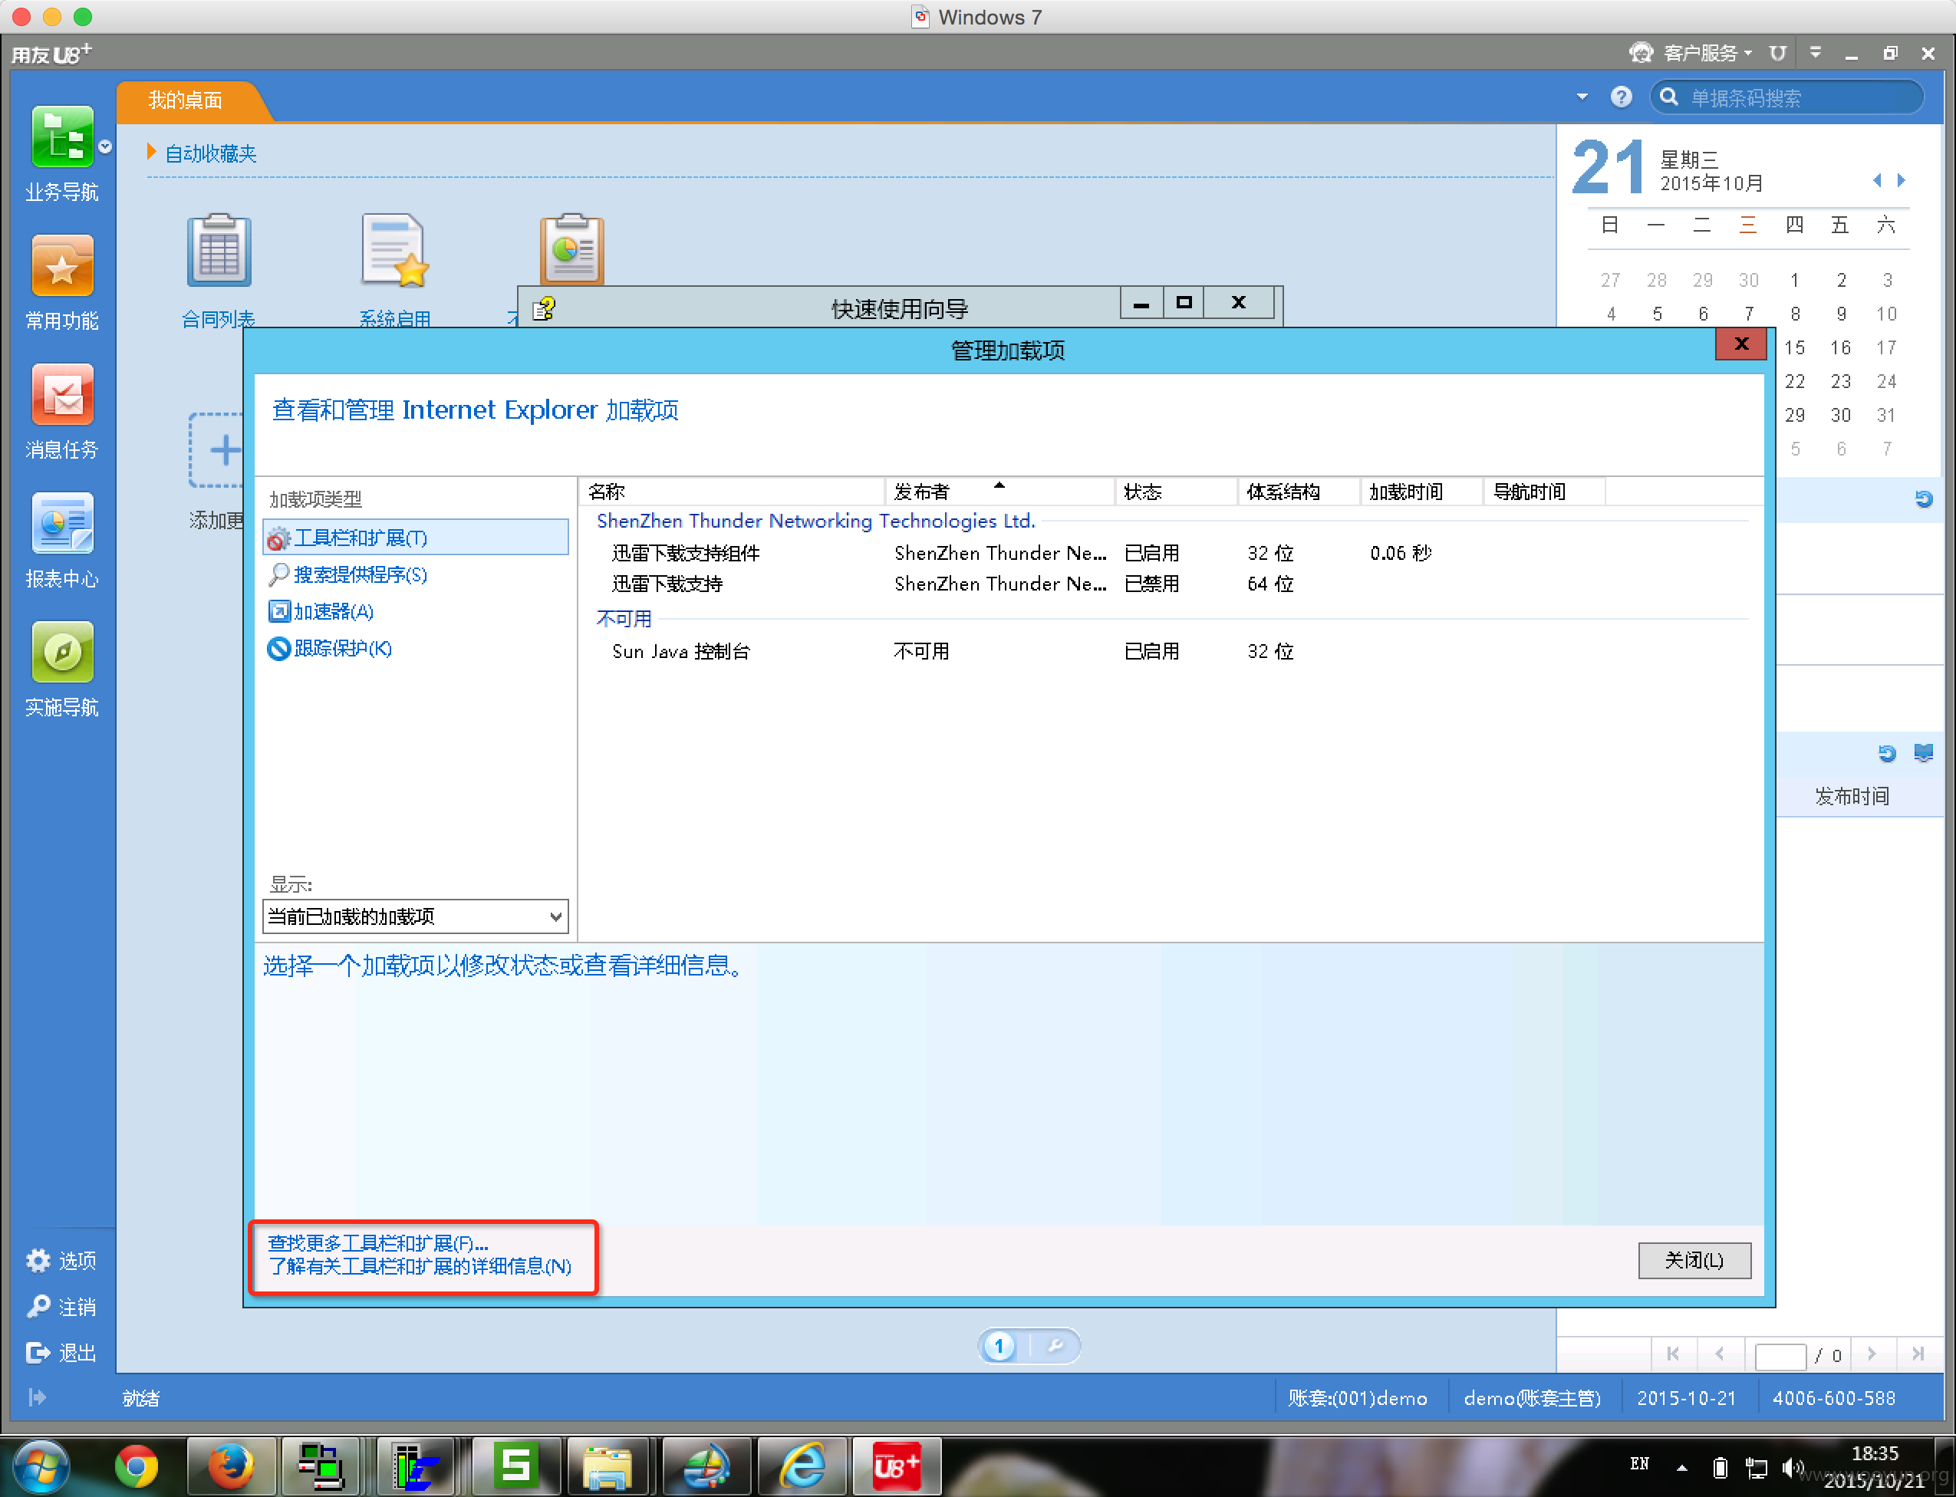
Task: Open the 业务导航 sidebar icon
Action: pos(61,137)
